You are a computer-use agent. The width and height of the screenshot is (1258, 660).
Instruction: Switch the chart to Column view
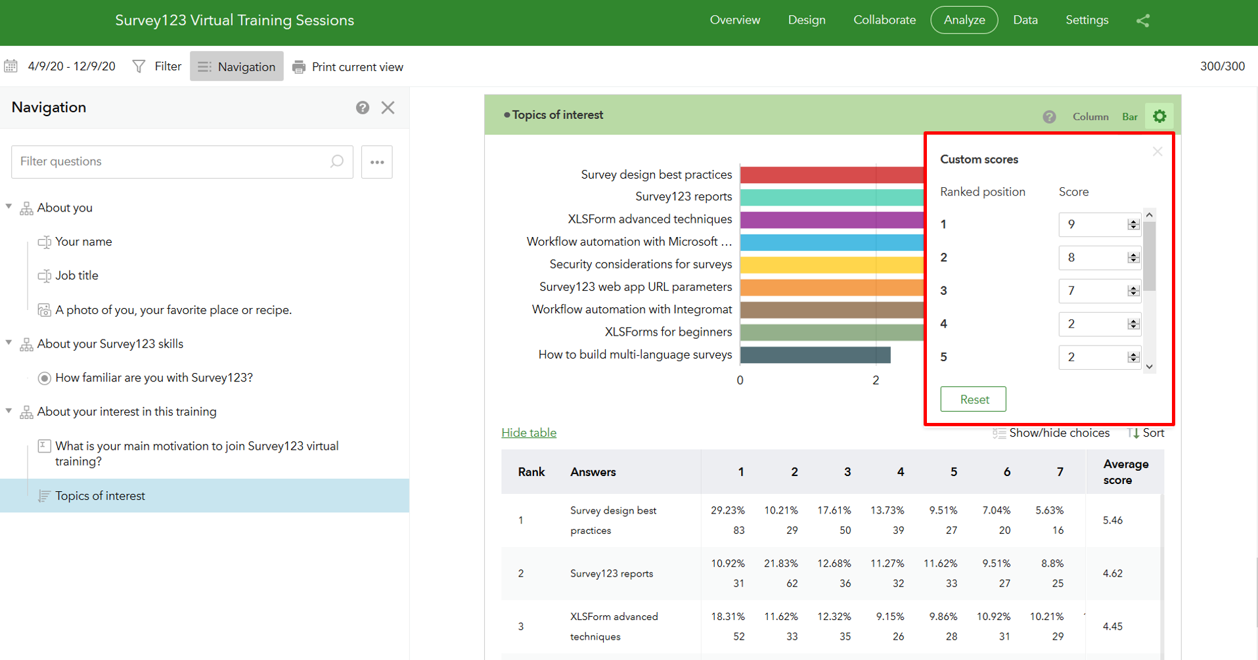pos(1090,116)
